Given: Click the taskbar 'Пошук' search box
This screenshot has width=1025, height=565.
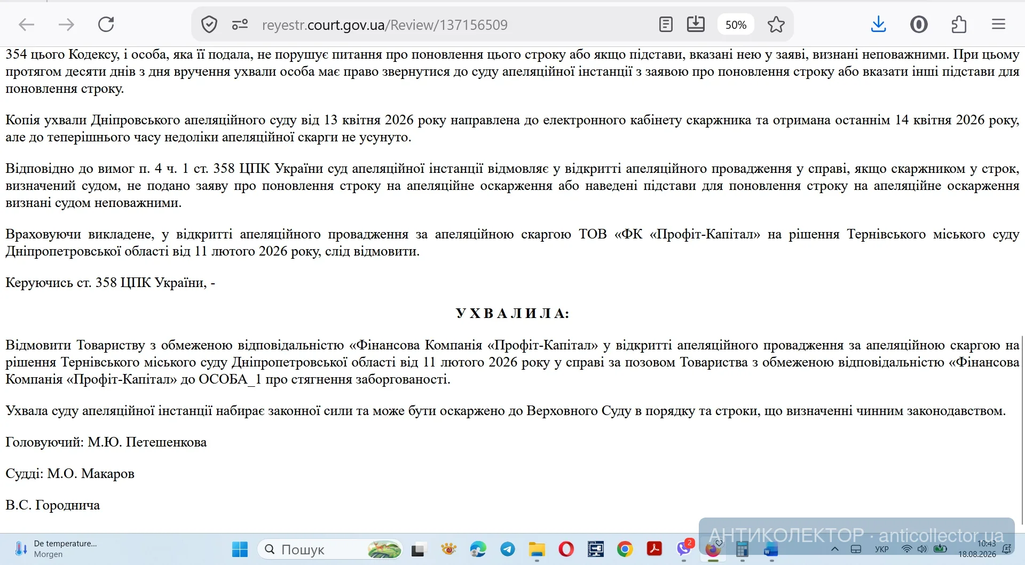Looking at the screenshot, I should coord(331,549).
